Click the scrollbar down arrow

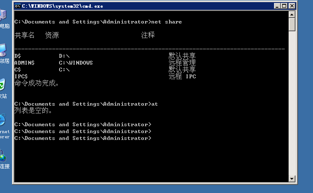[292, 178]
